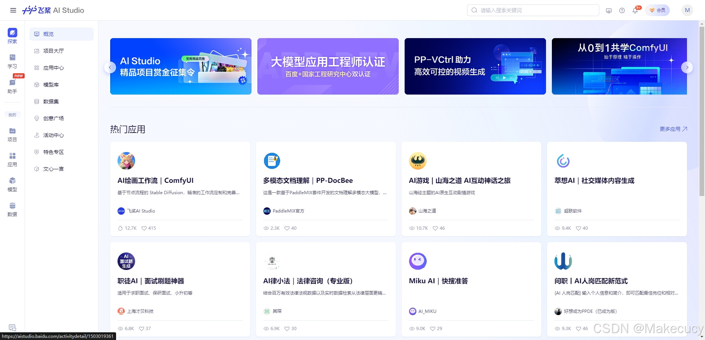
Task: Open the 更多应用 link
Action: (673, 129)
